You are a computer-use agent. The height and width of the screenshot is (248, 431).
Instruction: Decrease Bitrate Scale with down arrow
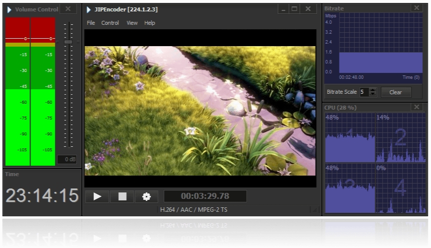pos(373,94)
